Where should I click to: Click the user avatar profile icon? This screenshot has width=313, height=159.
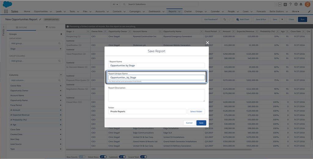click(x=307, y=4)
